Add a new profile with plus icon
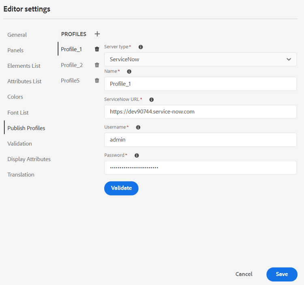 click(x=97, y=34)
